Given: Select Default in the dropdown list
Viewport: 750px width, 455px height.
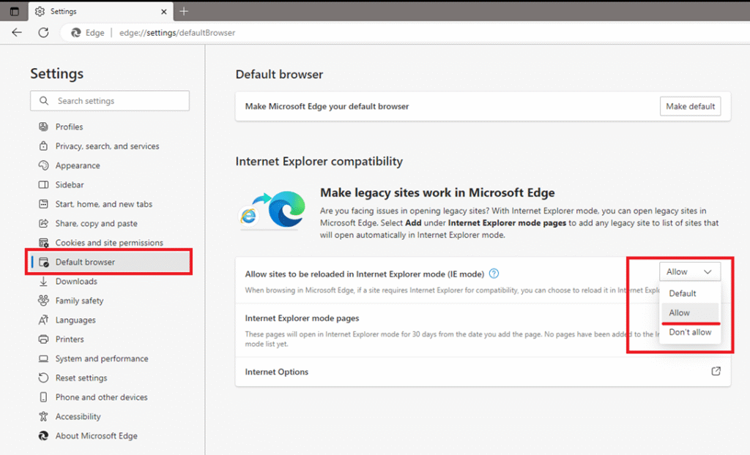Looking at the screenshot, I should 682,293.
